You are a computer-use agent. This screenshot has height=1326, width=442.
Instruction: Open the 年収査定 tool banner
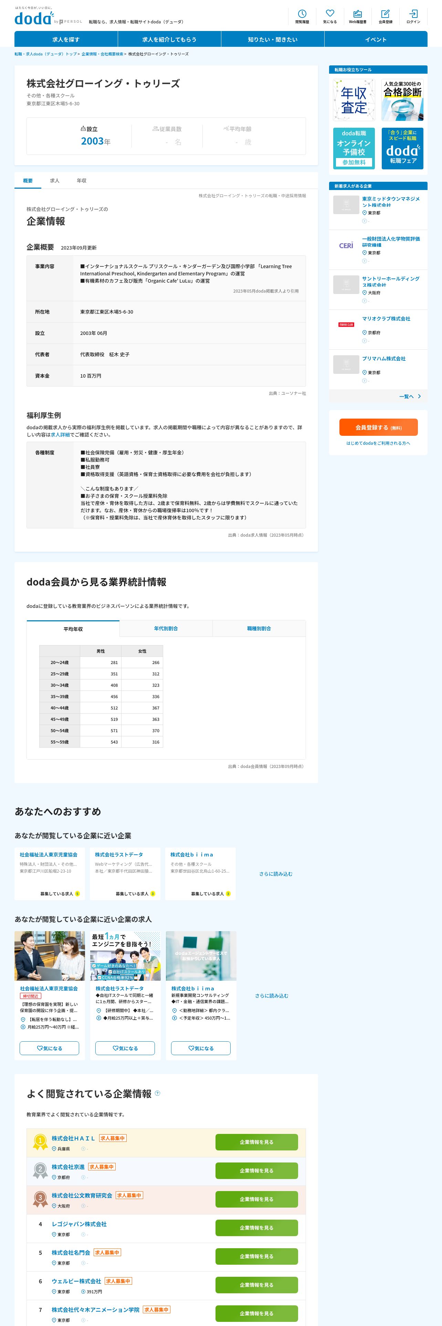(x=354, y=101)
